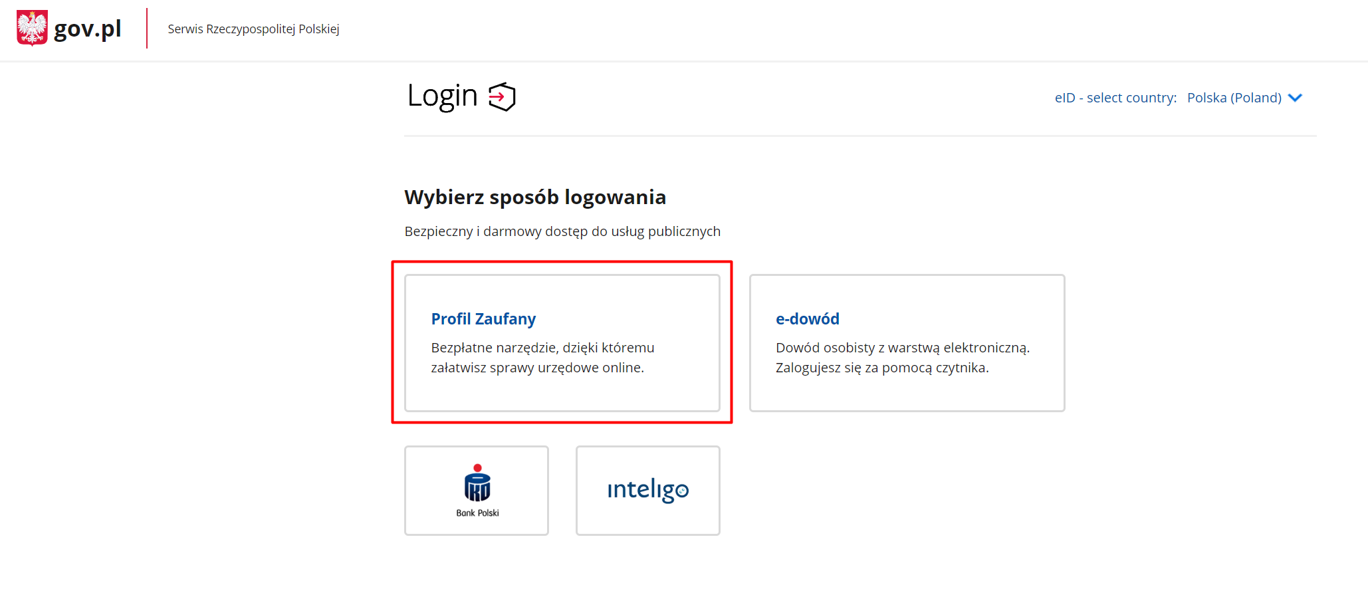Select the PKO Bank Polski logo tile

(476, 490)
